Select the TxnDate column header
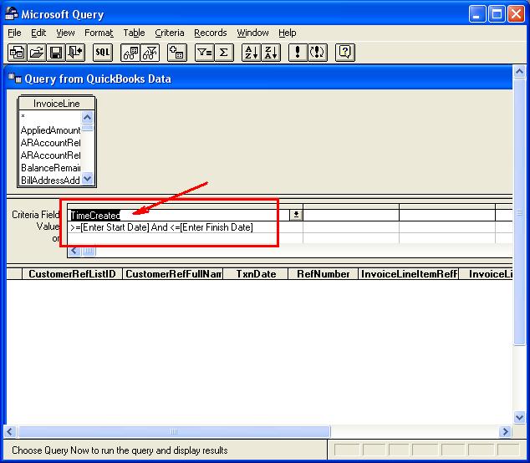The width and height of the screenshot is (530, 463). (x=256, y=274)
